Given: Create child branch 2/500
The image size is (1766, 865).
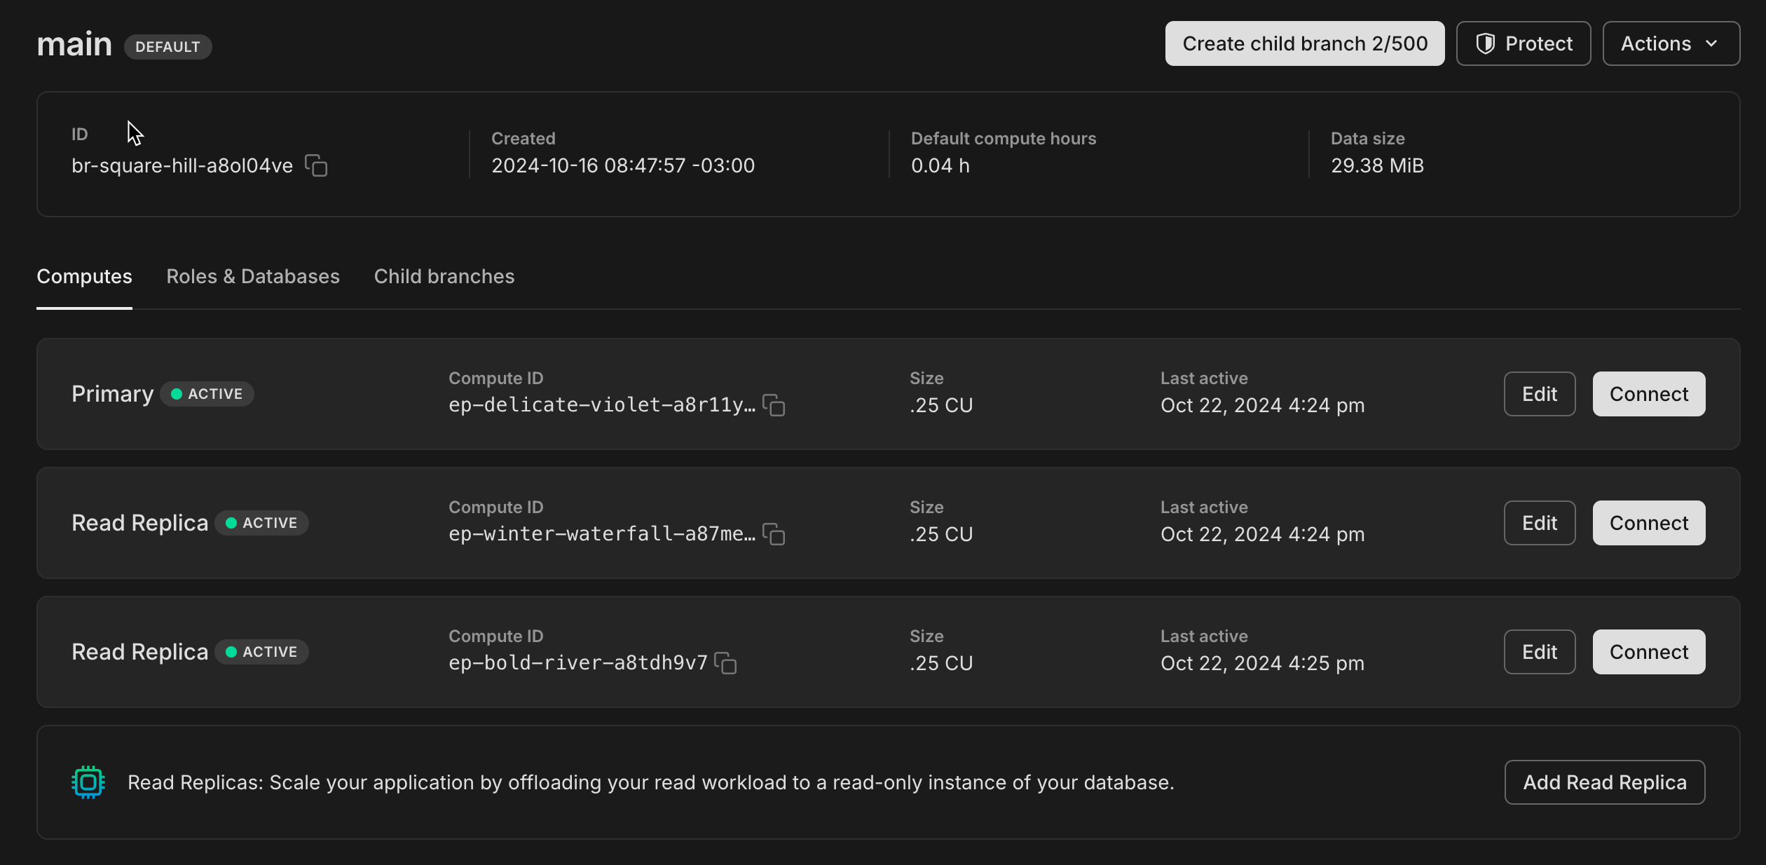Looking at the screenshot, I should (1304, 43).
